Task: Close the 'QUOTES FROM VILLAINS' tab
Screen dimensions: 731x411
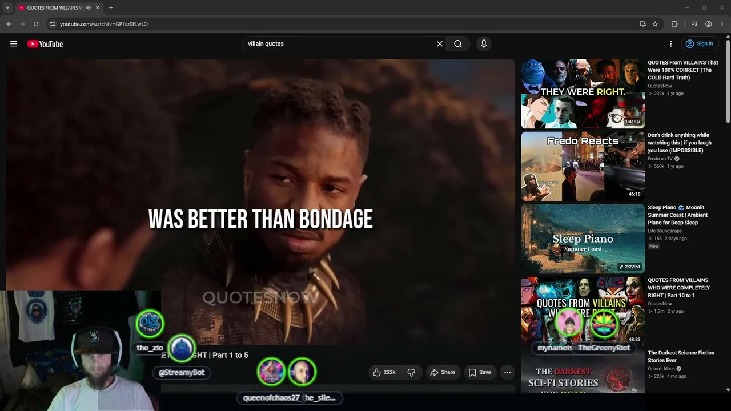Action: pos(97,8)
